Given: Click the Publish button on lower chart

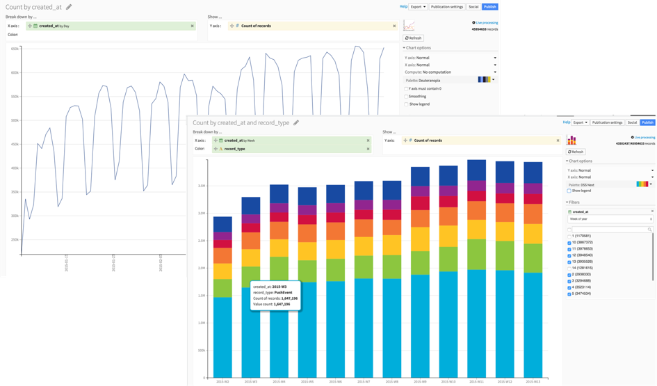Looking at the screenshot, I should (x=648, y=122).
